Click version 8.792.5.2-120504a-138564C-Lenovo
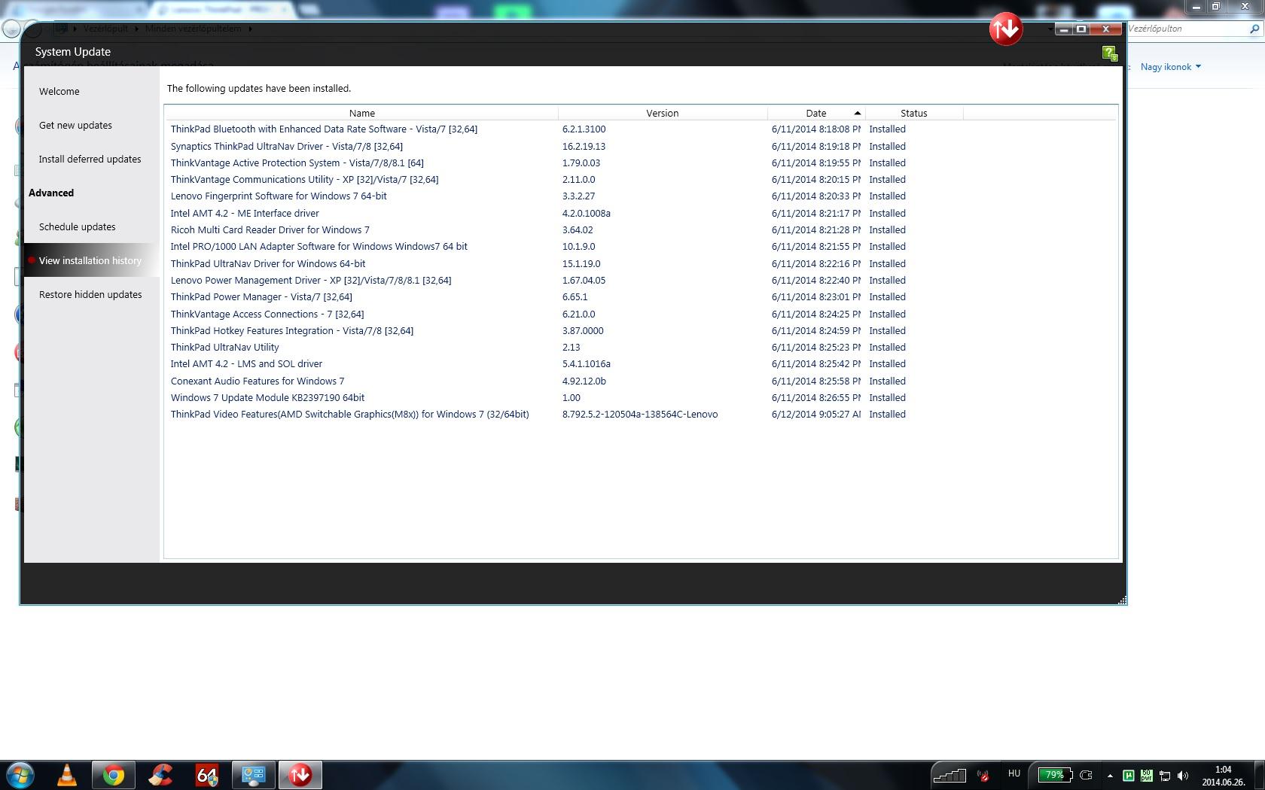Viewport: 1265px width, 790px height. (x=640, y=415)
